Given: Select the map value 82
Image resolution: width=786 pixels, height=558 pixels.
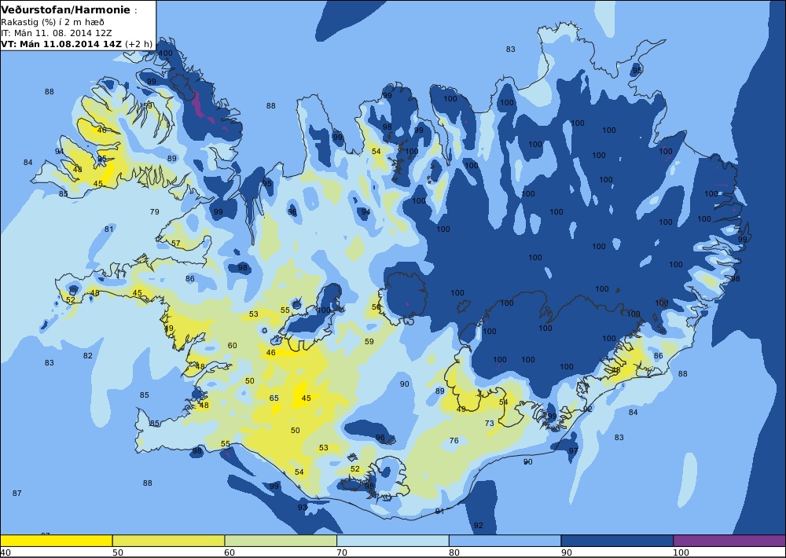Looking at the screenshot, I should (88, 355).
